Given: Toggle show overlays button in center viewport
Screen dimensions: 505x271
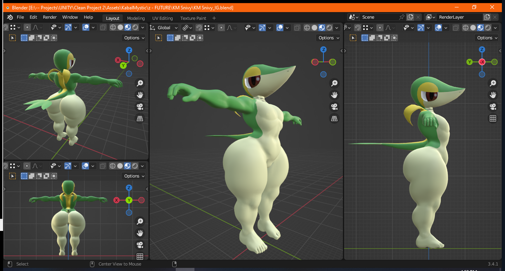Looking at the screenshot, I should click(x=279, y=28).
